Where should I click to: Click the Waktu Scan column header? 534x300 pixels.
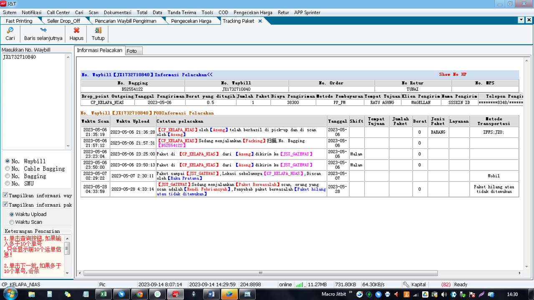(x=95, y=121)
